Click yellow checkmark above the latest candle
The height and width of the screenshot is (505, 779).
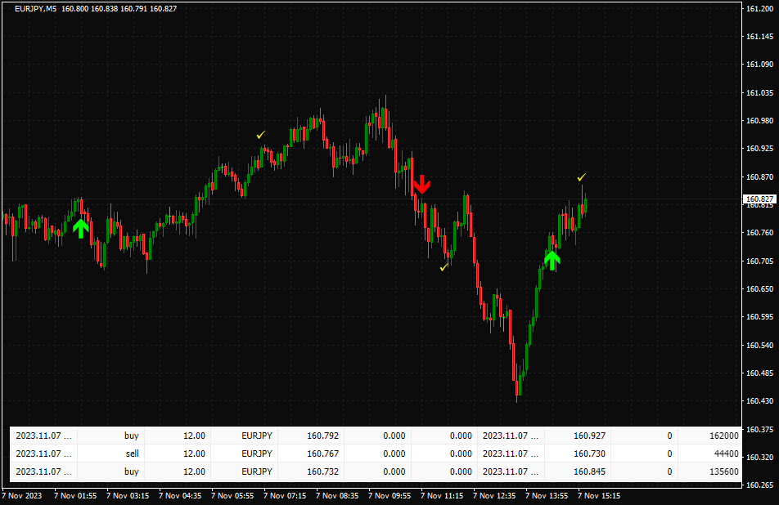coord(582,177)
